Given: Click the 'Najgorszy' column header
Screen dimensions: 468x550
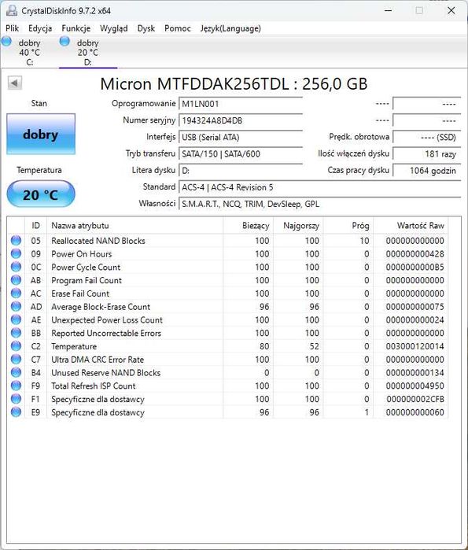Looking at the screenshot, I should [x=298, y=226].
